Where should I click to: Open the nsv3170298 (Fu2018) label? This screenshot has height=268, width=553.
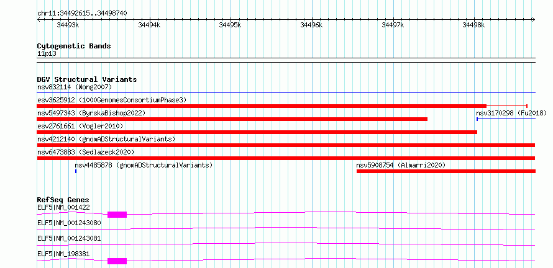click(x=511, y=113)
